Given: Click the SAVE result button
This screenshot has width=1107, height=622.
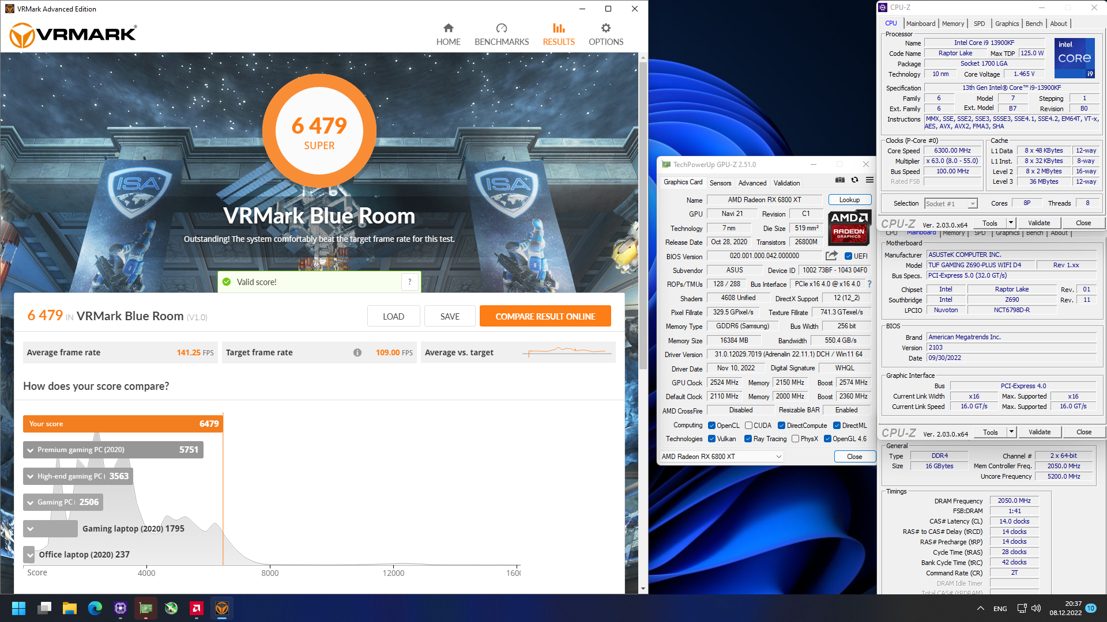Looking at the screenshot, I should tap(450, 316).
